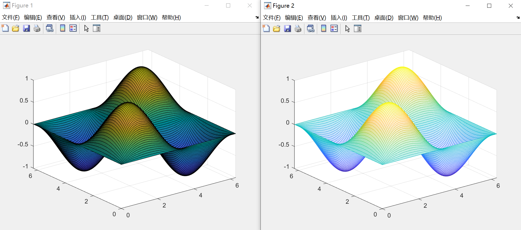Viewport: 521px width, 230px height.
Task: Click z-axis label 0.5 in Figure 1
Action: tap(24, 101)
